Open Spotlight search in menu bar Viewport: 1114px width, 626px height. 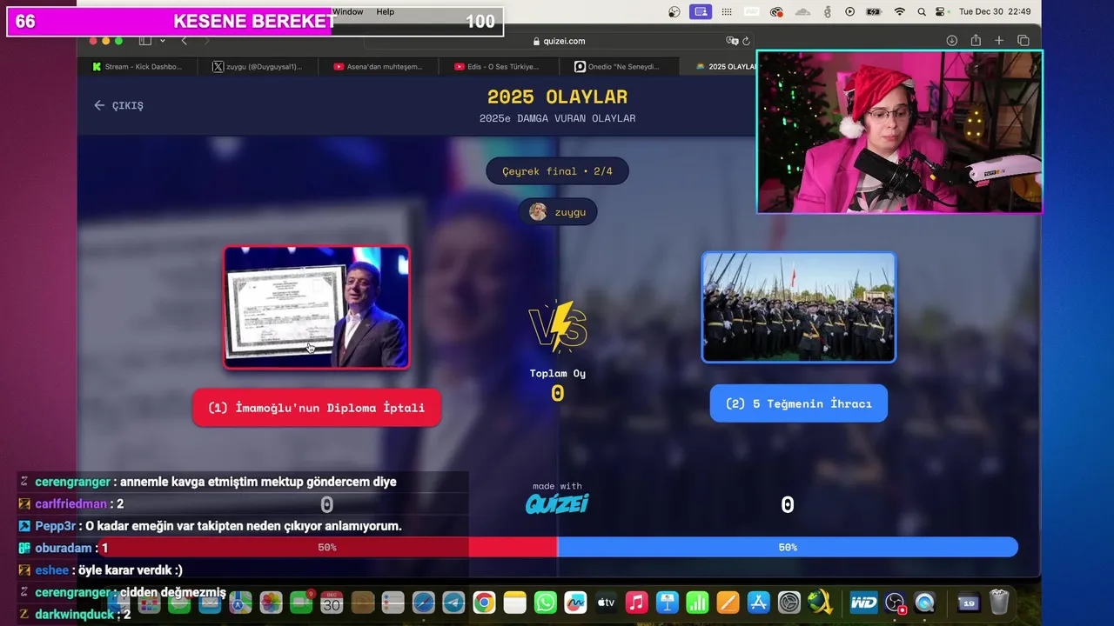(920, 12)
